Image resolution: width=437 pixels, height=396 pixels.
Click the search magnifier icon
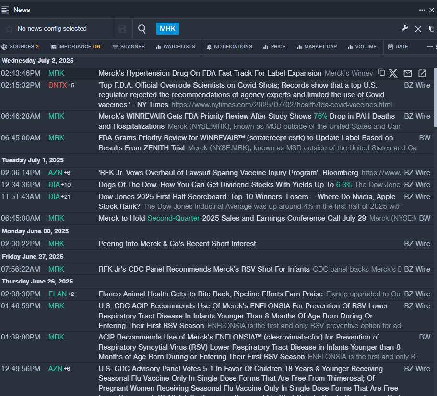(142, 29)
